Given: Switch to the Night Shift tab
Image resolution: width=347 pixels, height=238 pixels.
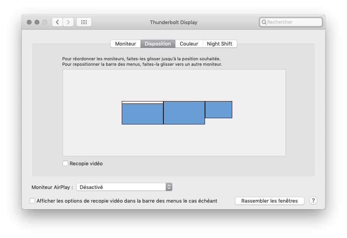Looking at the screenshot, I should point(219,44).
